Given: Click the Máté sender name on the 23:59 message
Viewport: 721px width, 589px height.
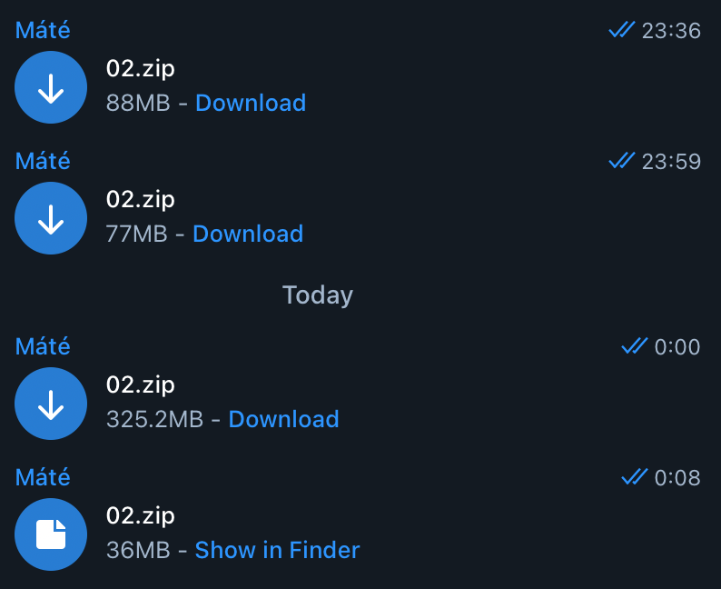Looking at the screenshot, I should [43, 162].
